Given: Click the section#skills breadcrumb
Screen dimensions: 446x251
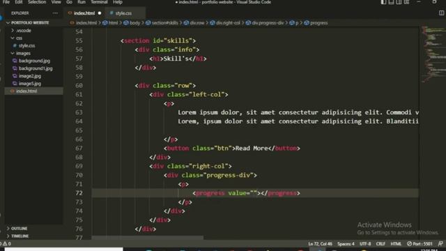Looking at the screenshot, I should pyautogui.click(x=164, y=23).
